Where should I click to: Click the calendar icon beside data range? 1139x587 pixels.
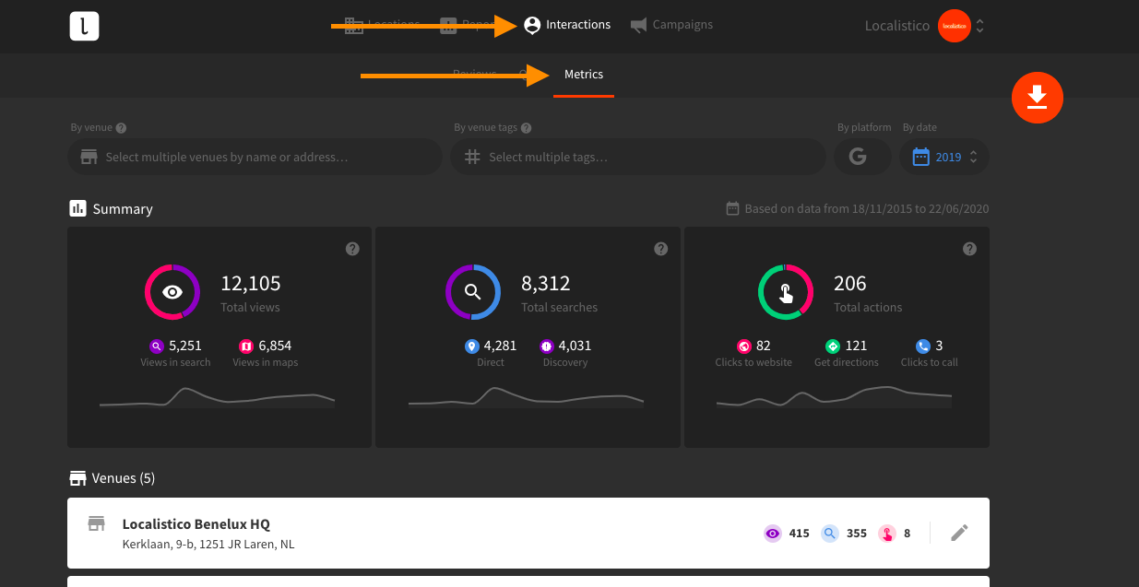point(733,208)
